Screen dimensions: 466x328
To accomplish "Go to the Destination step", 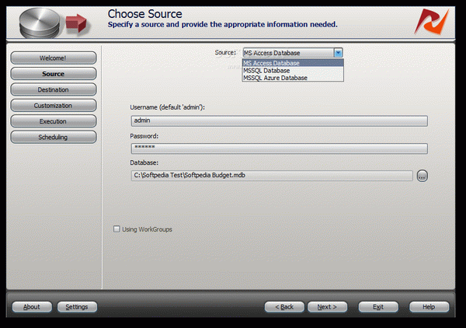I will (54, 89).
